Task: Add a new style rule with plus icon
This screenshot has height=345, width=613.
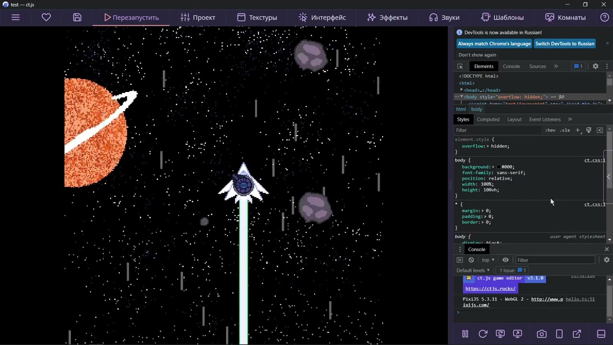Action: [578, 130]
